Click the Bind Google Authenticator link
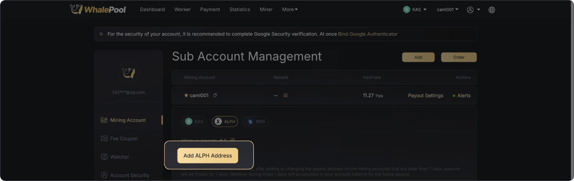 point(368,34)
